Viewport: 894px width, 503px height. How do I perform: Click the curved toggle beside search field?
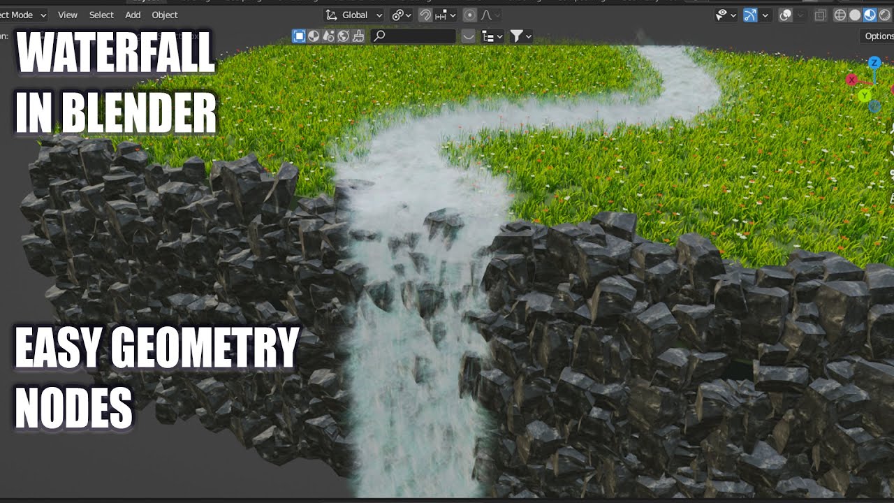[469, 36]
